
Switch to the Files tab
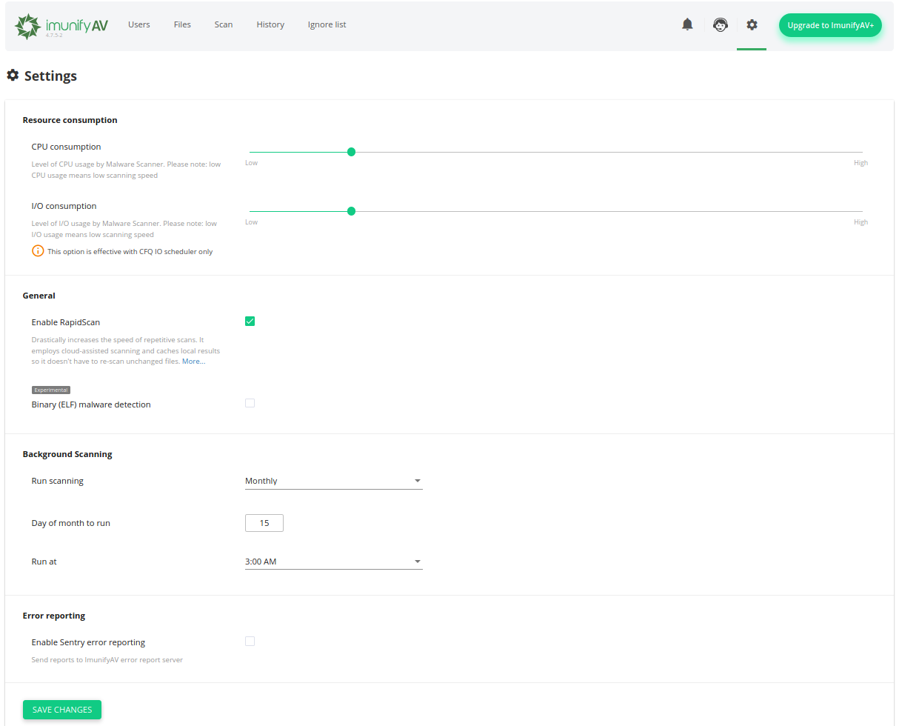[x=182, y=24]
